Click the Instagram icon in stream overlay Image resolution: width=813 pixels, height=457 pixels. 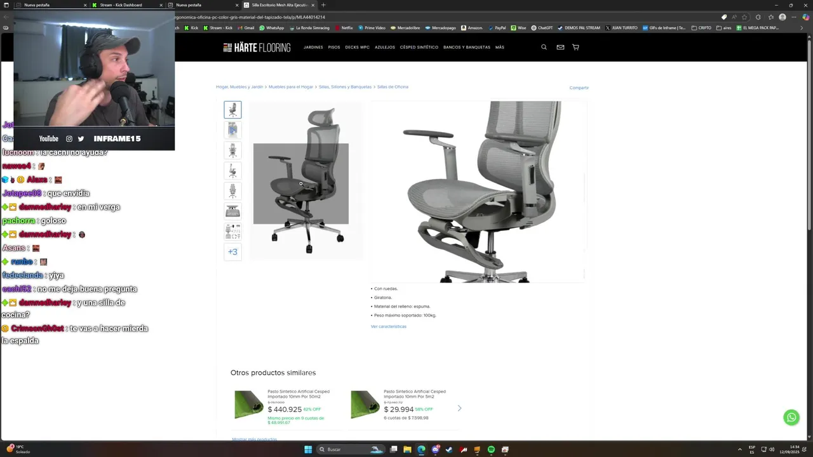(x=69, y=138)
